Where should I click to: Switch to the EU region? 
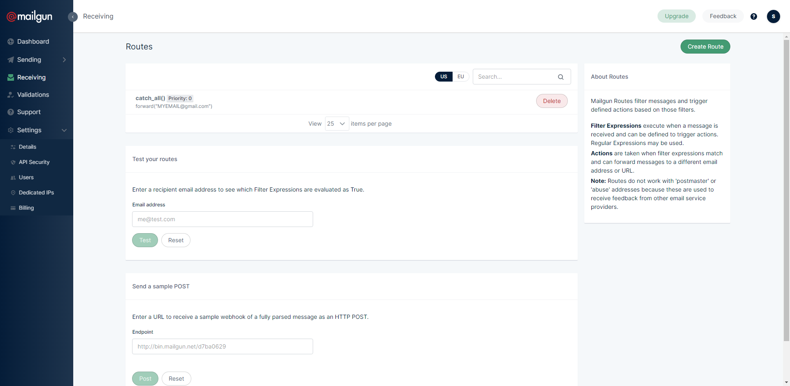point(461,77)
